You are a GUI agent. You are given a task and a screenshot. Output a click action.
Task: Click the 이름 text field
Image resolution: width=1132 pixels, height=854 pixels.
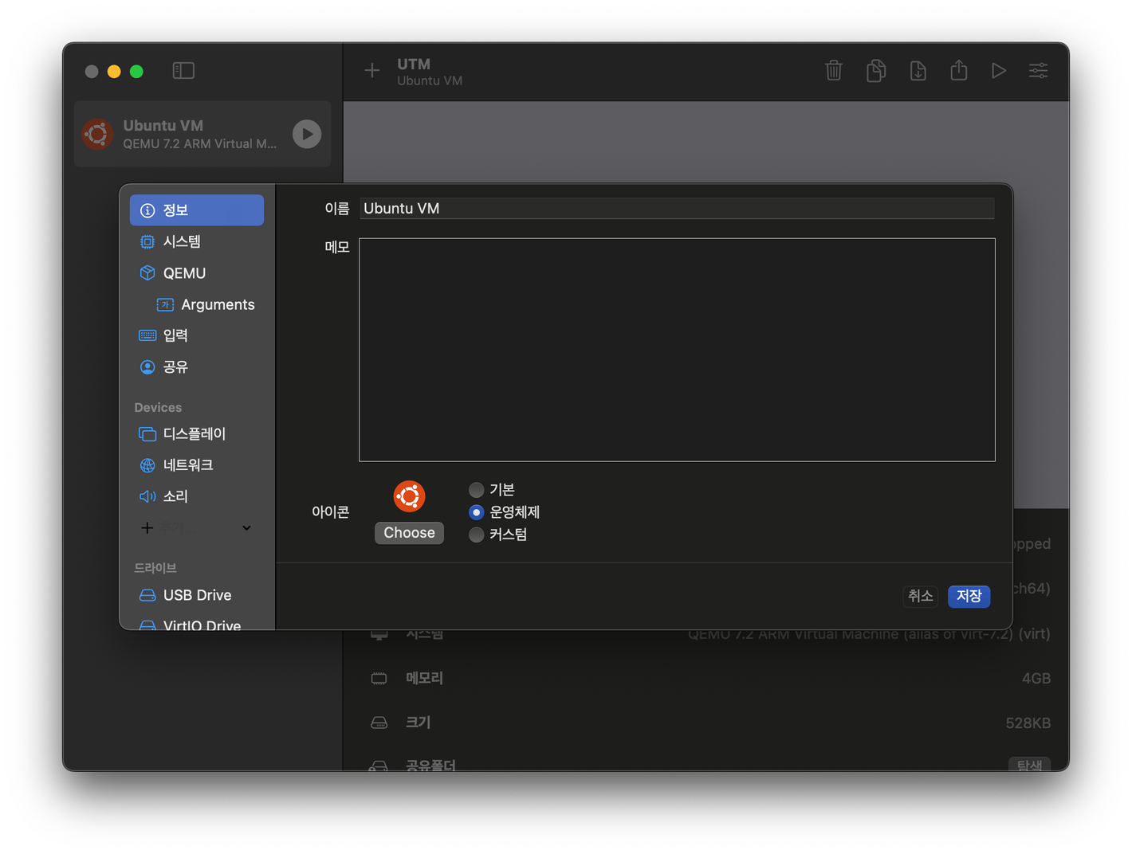point(677,209)
